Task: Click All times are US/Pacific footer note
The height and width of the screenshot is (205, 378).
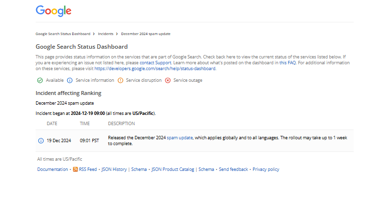Action: pyautogui.click(x=60, y=159)
